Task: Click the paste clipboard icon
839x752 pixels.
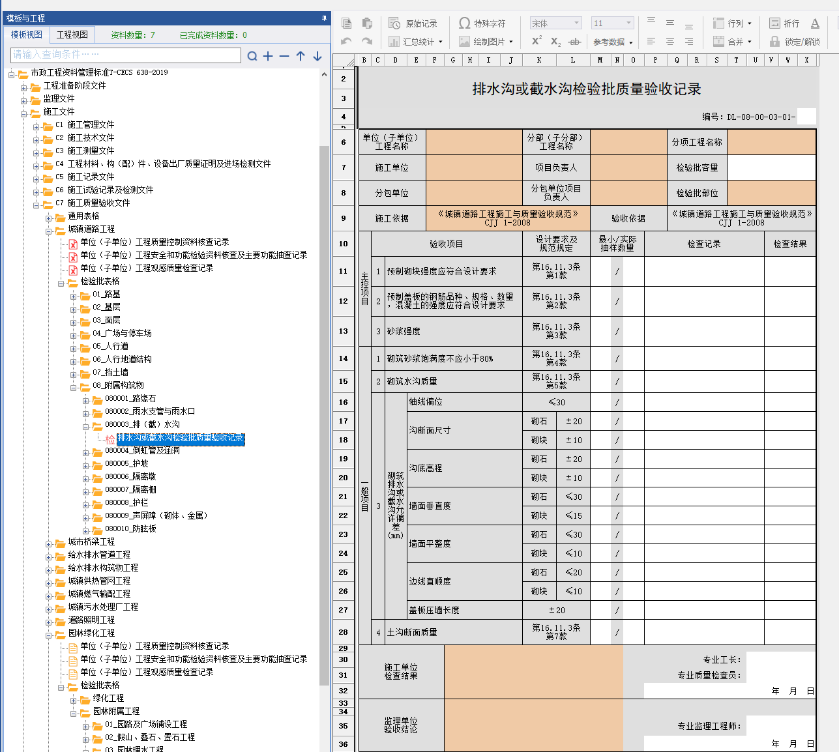Action: click(x=367, y=23)
